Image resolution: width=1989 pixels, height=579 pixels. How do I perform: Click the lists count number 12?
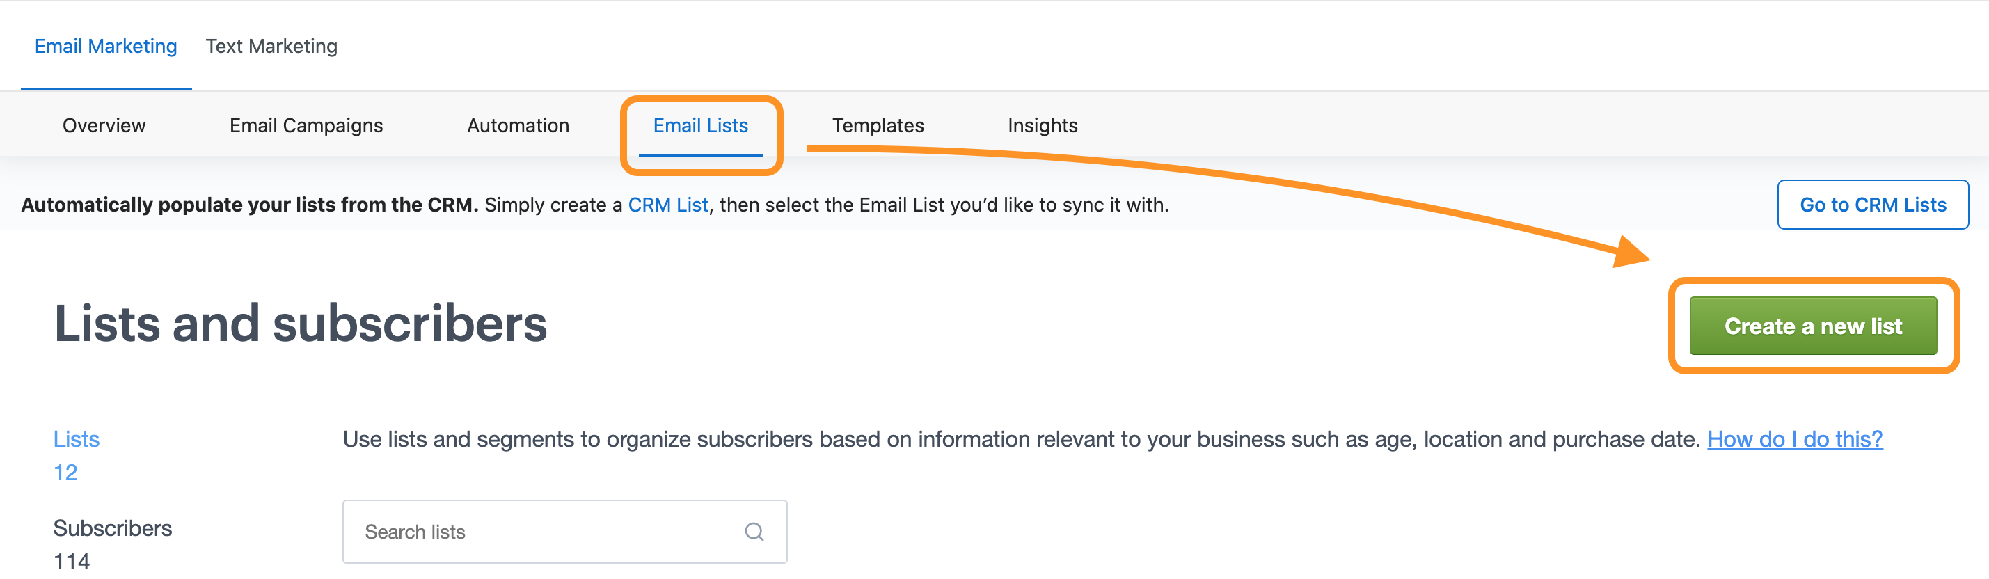tap(65, 473)
